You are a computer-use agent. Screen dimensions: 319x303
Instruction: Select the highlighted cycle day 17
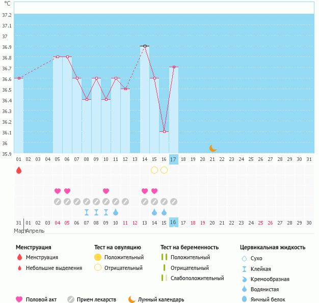coord(174,159)
